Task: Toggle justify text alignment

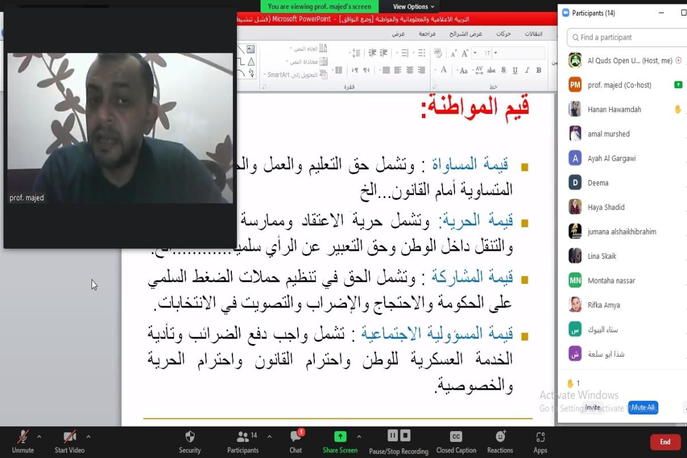Action: 386,70
